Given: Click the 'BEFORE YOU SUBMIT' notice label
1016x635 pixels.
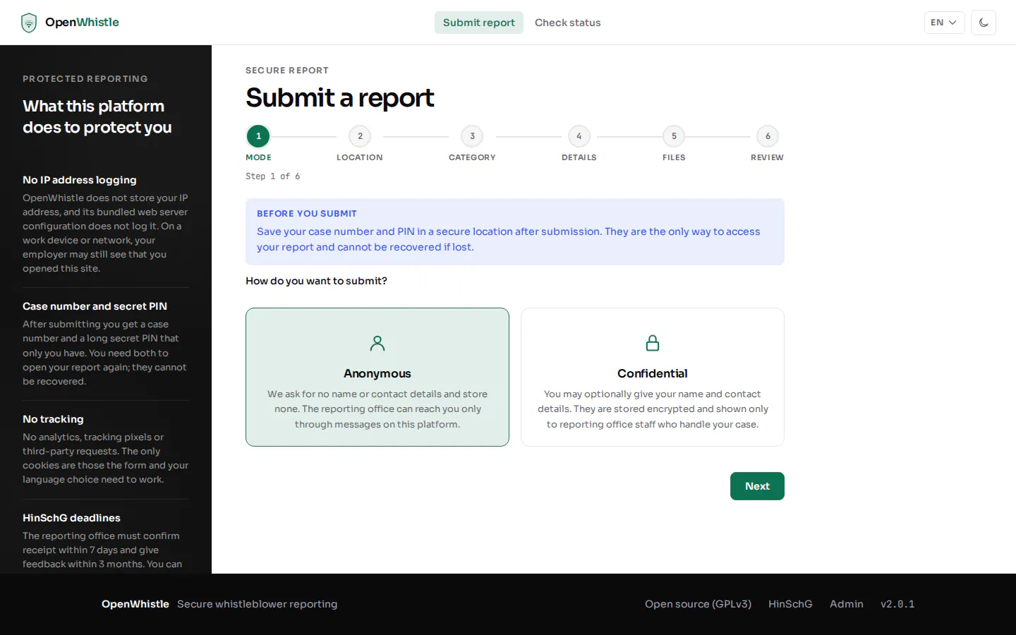Looking at the screenshot, I should click(x=307, y=214).
